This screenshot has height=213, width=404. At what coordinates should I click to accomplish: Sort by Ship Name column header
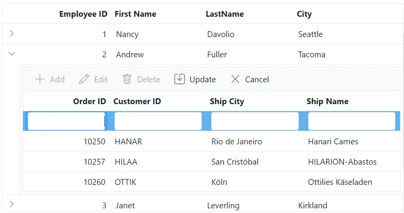pyautogui.click(x=328, y=101)
